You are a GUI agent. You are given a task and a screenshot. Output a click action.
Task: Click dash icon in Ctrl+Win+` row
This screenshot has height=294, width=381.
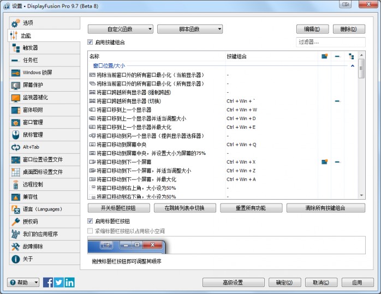[x=337, y=101]
